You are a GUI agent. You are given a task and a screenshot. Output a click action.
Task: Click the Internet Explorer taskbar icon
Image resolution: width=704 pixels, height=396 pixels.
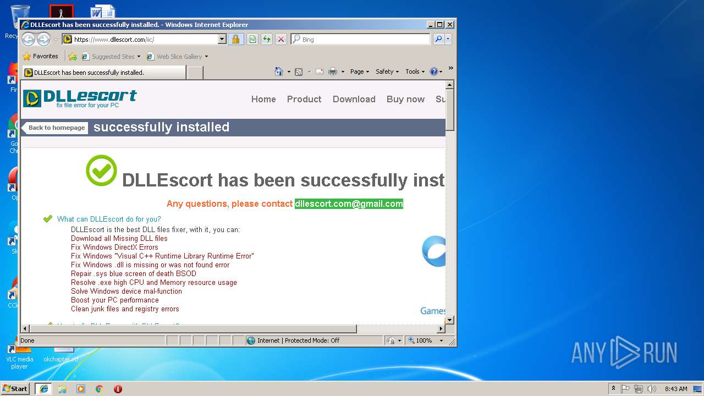44,388
